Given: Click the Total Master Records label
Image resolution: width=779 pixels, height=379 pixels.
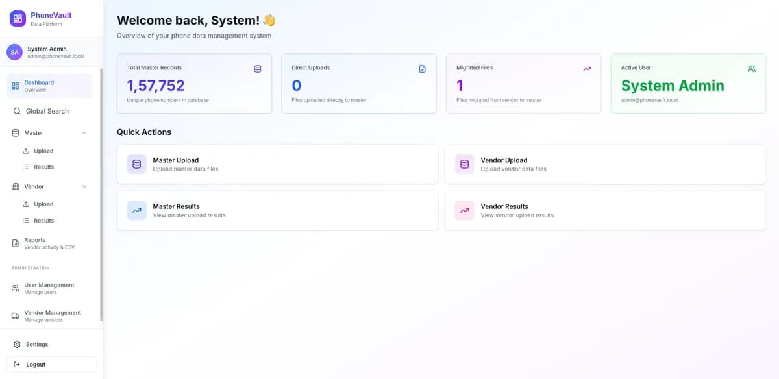Looking at the screenshot, I should tap(155, 67).
